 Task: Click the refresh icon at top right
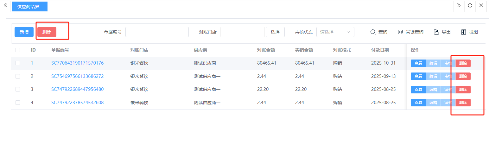click(x=470, y=5)
